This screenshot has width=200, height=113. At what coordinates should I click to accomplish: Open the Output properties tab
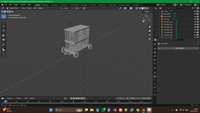(155, 52)
